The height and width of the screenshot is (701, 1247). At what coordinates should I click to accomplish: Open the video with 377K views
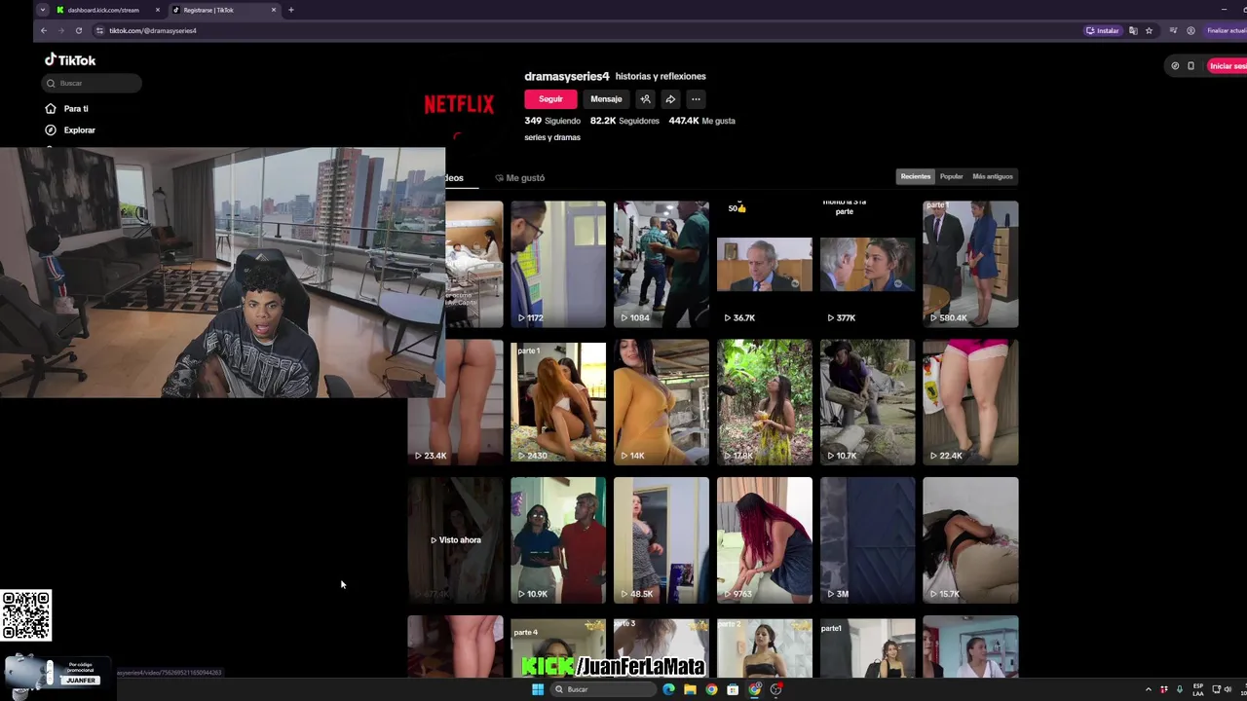pos(868,264)
